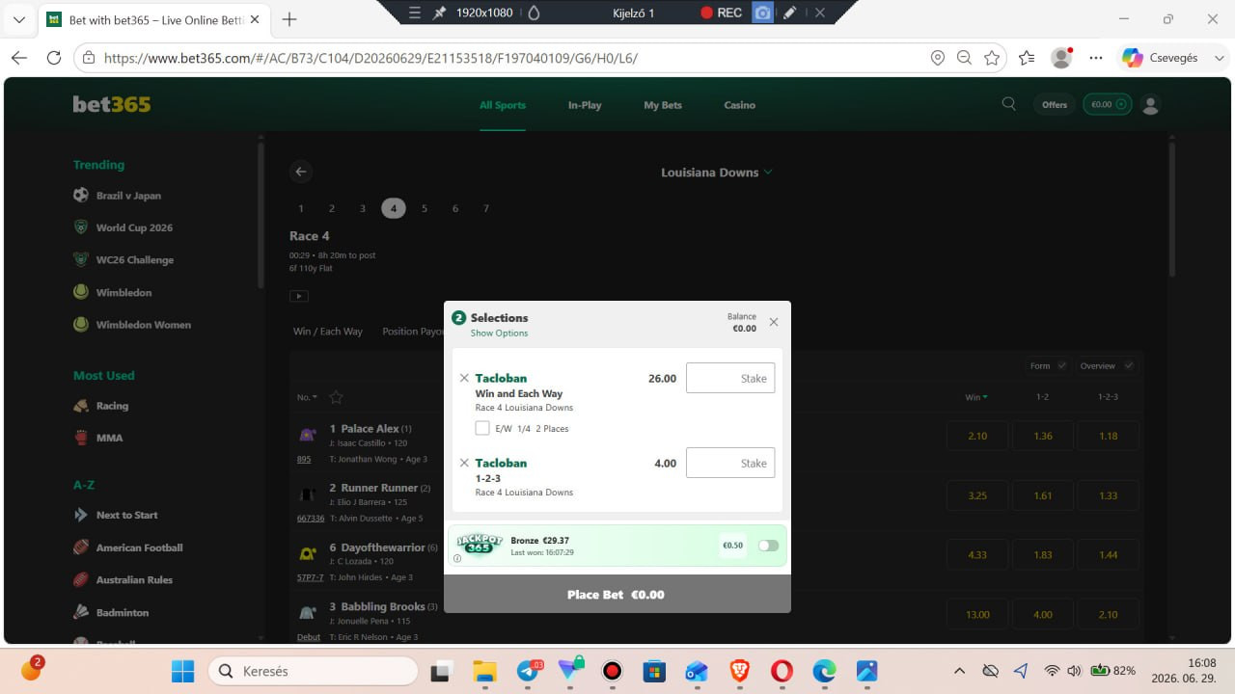Take a screenshot with the recorder camera icon
Image resolution: width=1235 pixels, height=694 pixels.
(762, 13)
